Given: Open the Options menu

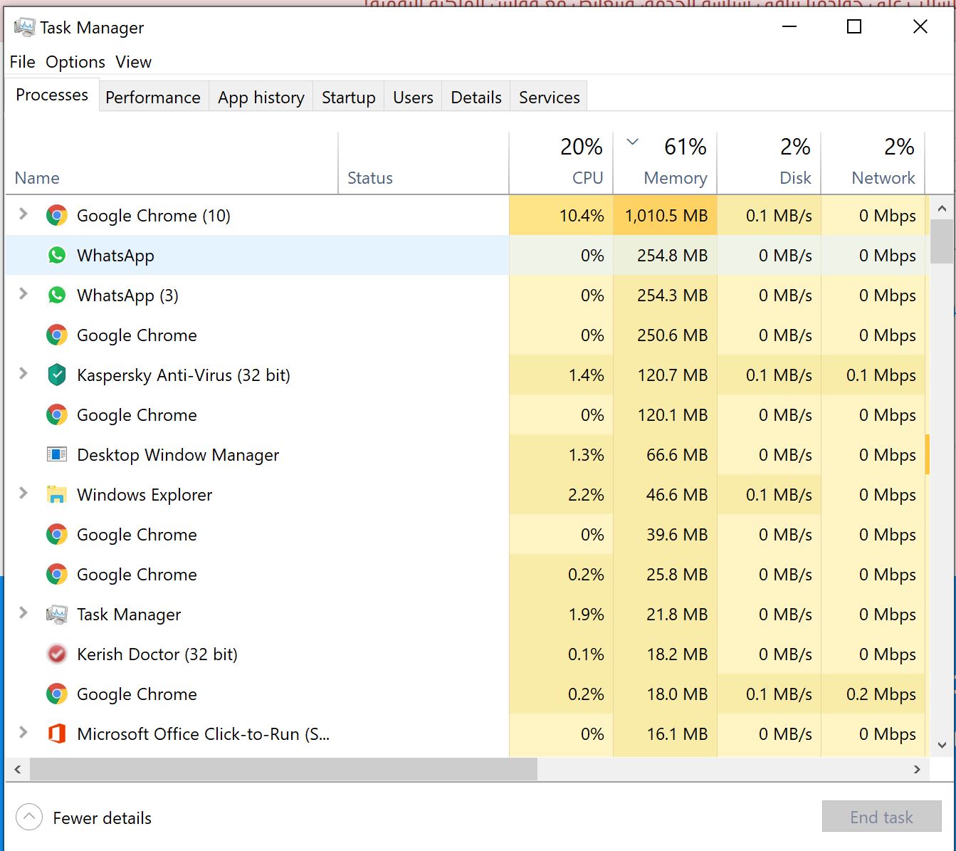Looking at the screenshot, I should click(x=75, y=62).
